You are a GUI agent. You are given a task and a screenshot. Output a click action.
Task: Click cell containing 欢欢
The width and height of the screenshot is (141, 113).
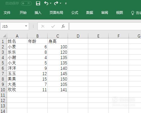point(17,90)
